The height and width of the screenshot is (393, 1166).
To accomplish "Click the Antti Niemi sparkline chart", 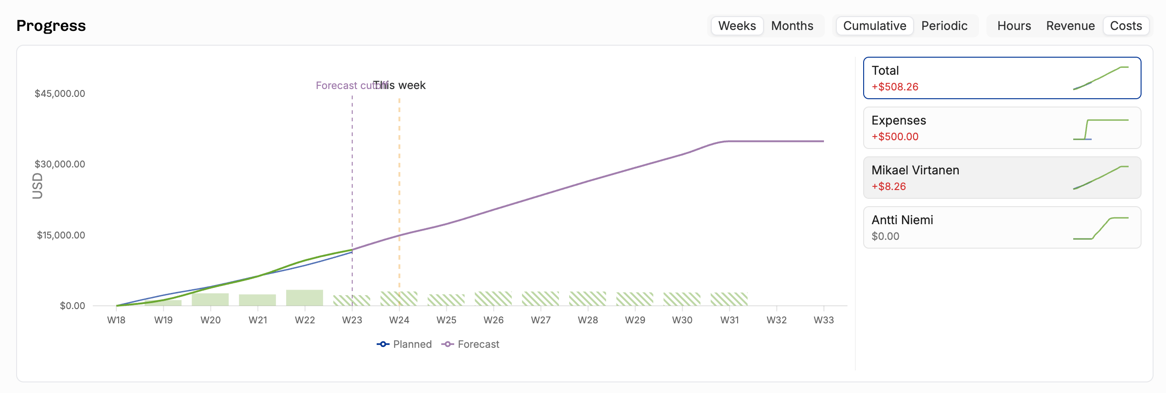I will point(1101,228).
